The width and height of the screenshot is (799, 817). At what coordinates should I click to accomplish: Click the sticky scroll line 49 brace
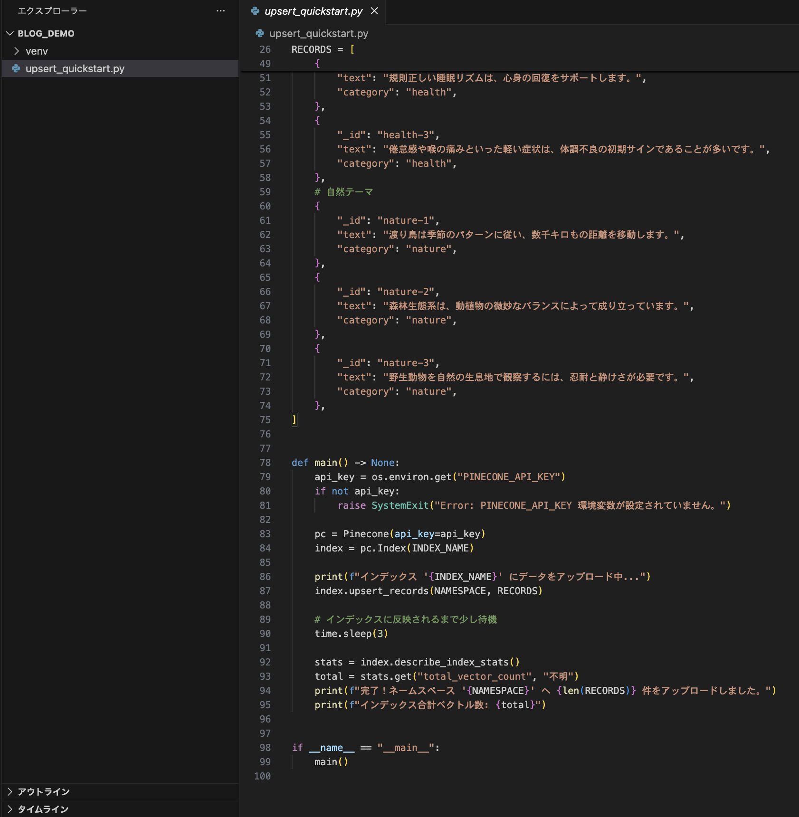(317, 63)
